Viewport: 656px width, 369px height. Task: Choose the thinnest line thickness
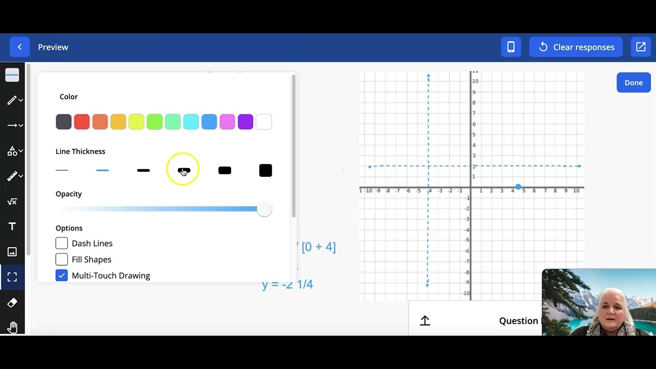pyautogui.click(x=62, y=170)
